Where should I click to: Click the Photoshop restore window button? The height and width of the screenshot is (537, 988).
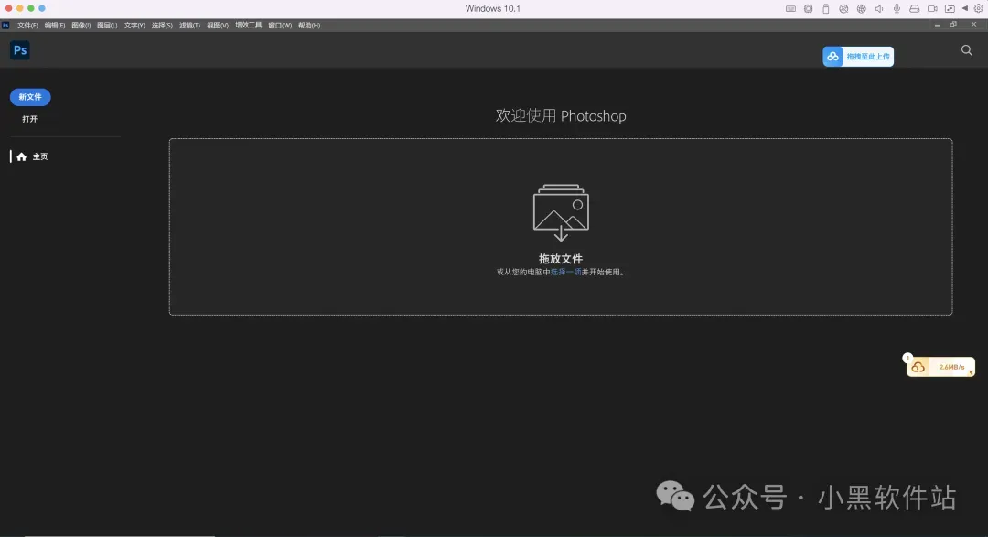pos(953,25)
